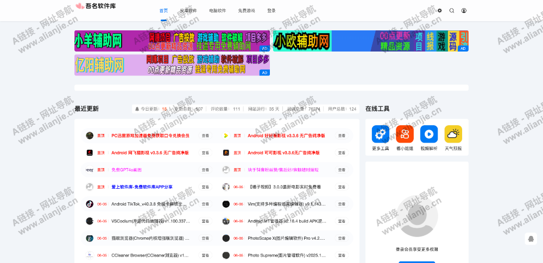This screenshot has height=263, width=543.
Task: Click the 免费GPT4o画图 post icon
Action: 90,170
